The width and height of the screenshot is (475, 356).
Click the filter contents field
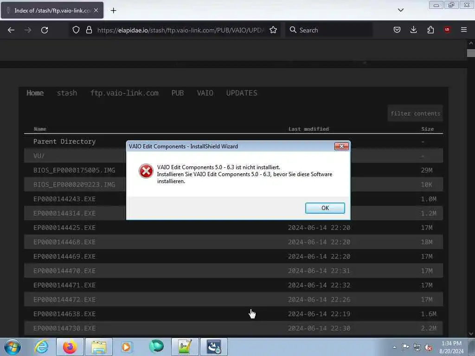point(415,114)
